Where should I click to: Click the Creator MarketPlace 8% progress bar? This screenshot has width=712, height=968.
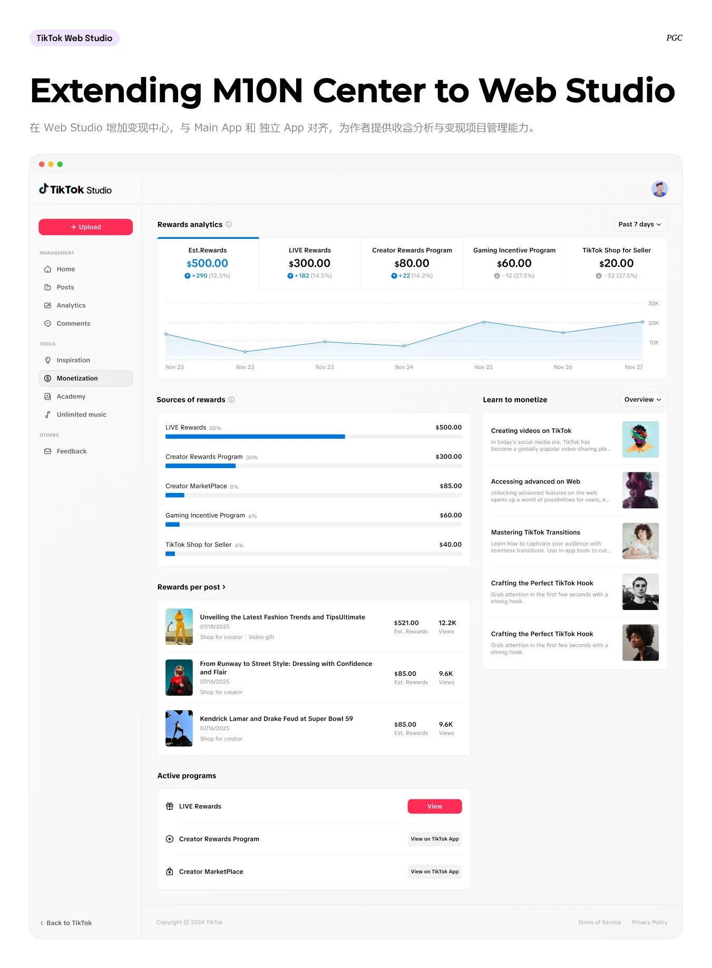[x=314, y=495]
